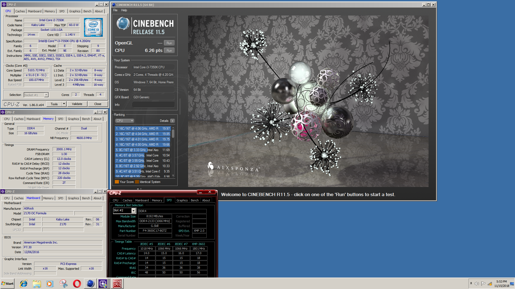Click the Close button in CPU-Z
The width and height of the screenshot is (515, 289).
click(98, 104)
